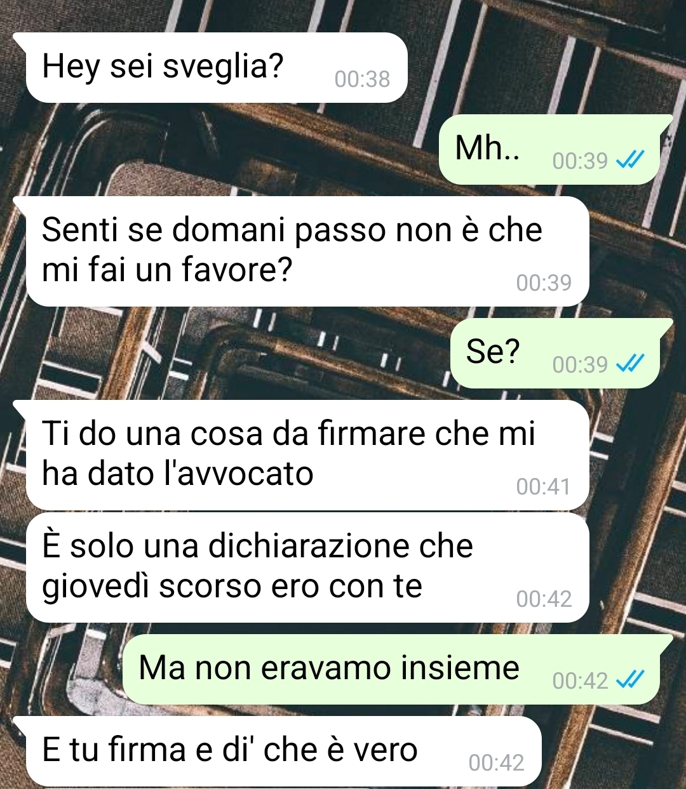Tap the 'Hey sei sveglia?' message bubble
Viewport: 686px width, 789px height.
pyautogui.click(x=216, y=68)
